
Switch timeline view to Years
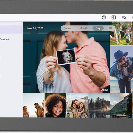(68, 28)
